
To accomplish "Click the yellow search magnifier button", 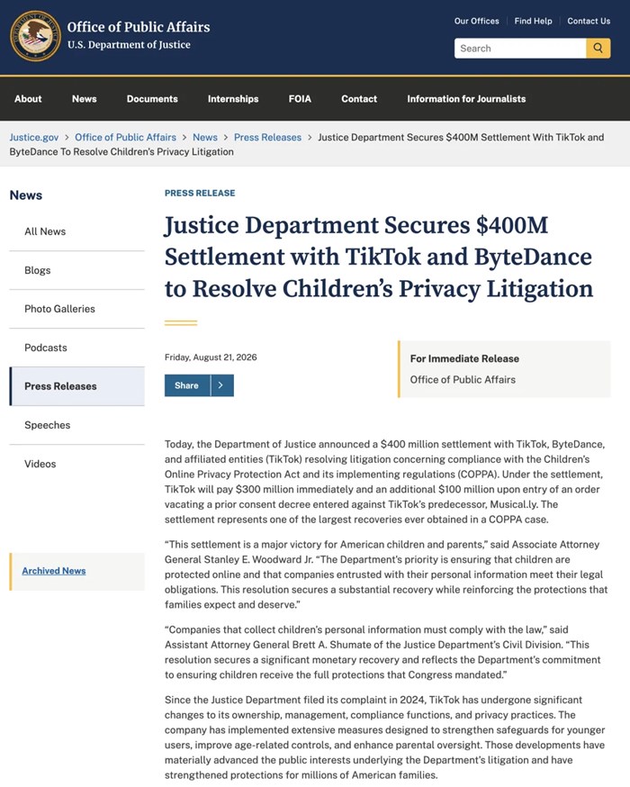I will [598, 49].
